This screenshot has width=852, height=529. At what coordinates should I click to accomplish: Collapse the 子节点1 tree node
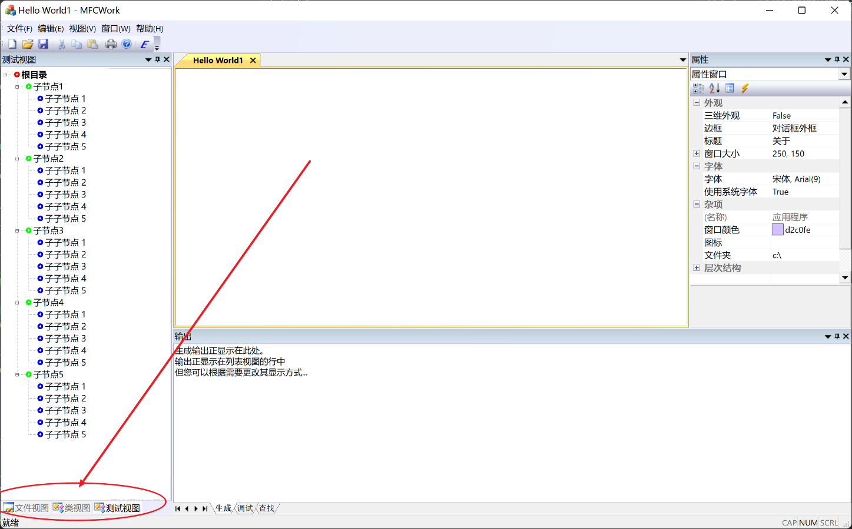point(17,86)
